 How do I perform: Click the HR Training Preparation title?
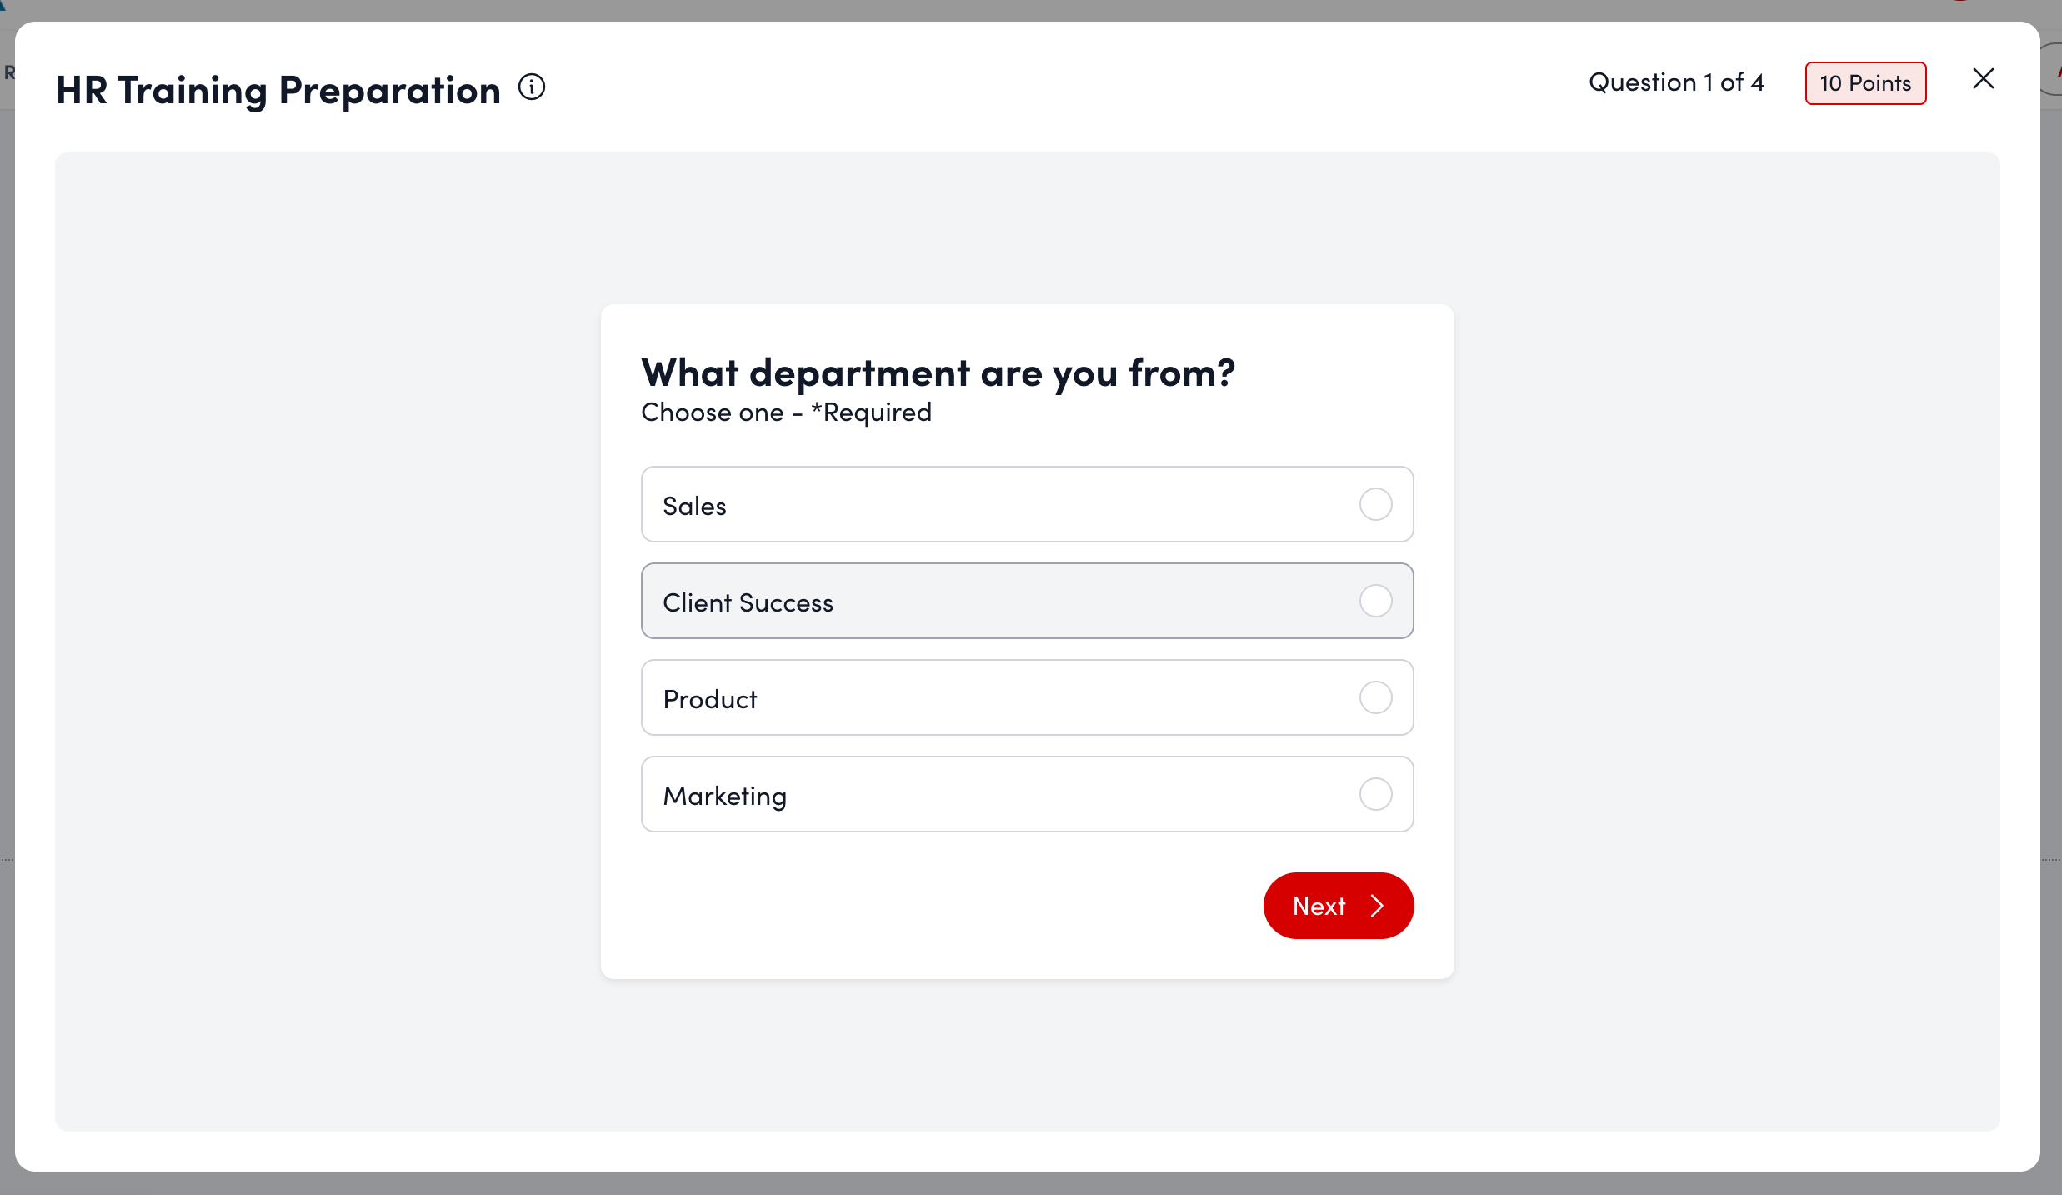(x=278, y=88)
